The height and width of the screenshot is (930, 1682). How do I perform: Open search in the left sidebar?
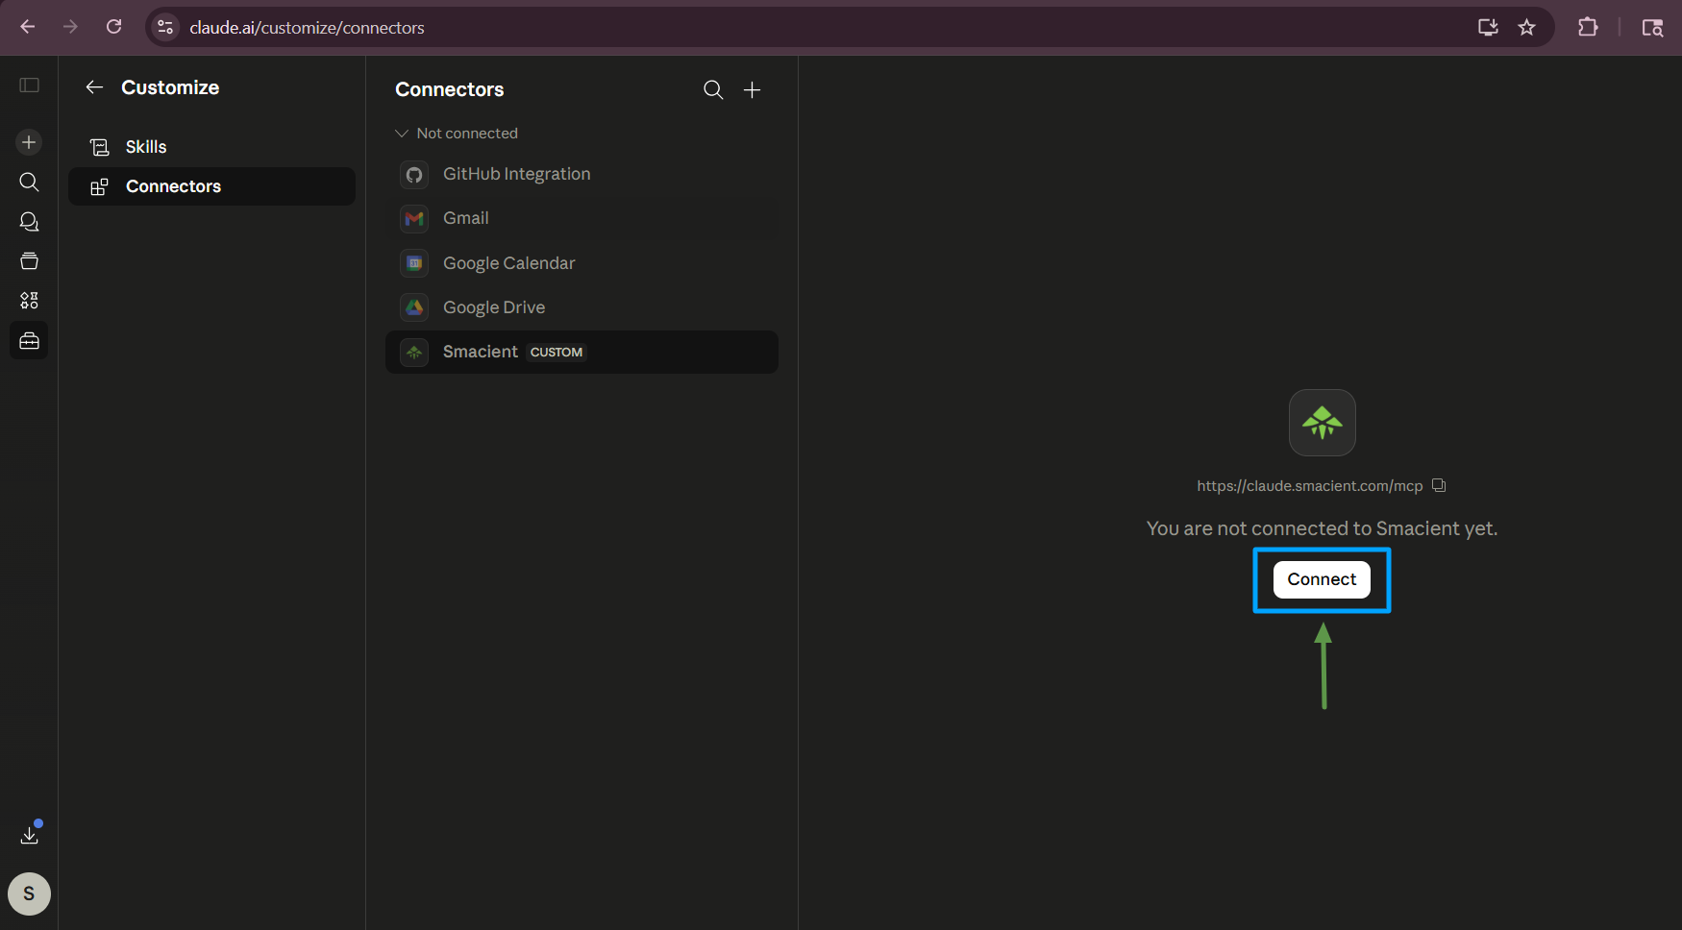(x=29, y=182)
